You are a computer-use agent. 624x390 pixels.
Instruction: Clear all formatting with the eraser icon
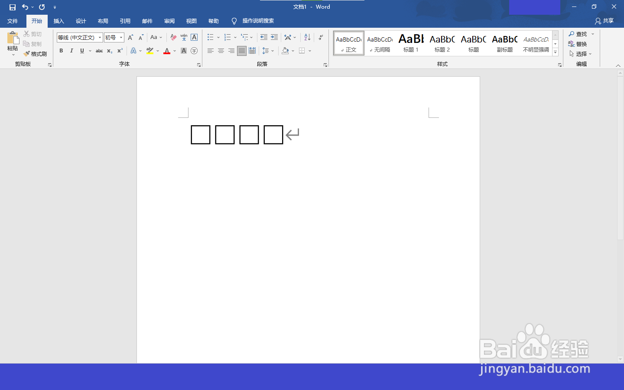173,38
